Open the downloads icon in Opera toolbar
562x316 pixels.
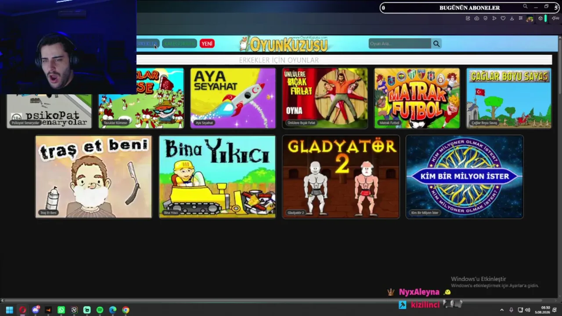pyautogui.click(x=512, y=18)
